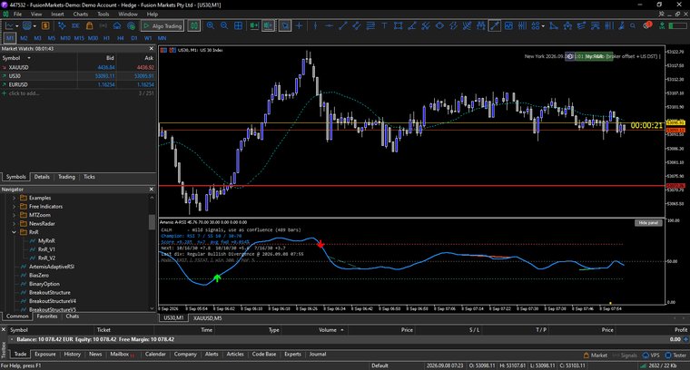The height and width of the screenshot is (370, 690).
Task: Click the Hide panel button on indicator
Action: (648, 223)
